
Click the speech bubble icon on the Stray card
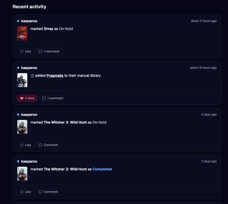[40, 51]
